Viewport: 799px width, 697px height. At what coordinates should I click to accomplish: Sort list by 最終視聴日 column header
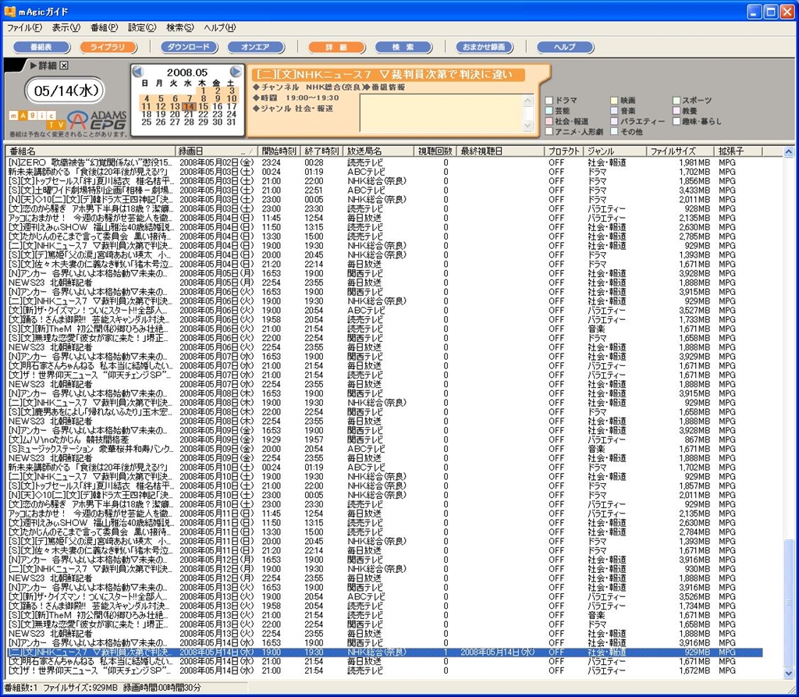click(x=500, y=151)
